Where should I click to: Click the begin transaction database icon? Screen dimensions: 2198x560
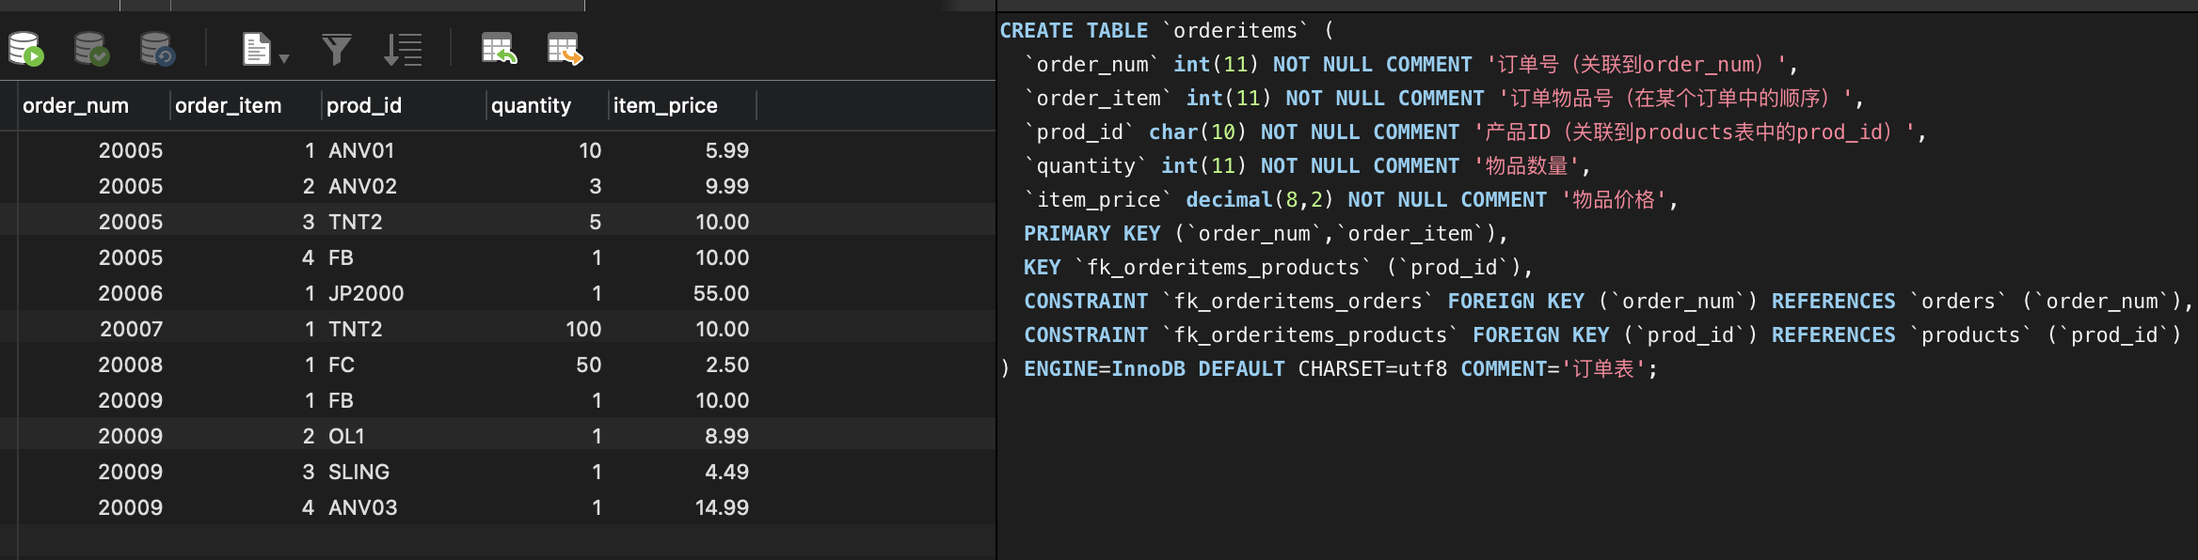[x=25, y=49]
